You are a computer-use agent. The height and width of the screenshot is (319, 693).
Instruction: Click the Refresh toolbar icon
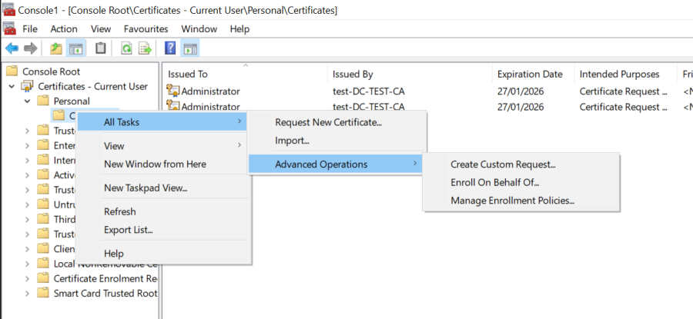tap(126, 48)
